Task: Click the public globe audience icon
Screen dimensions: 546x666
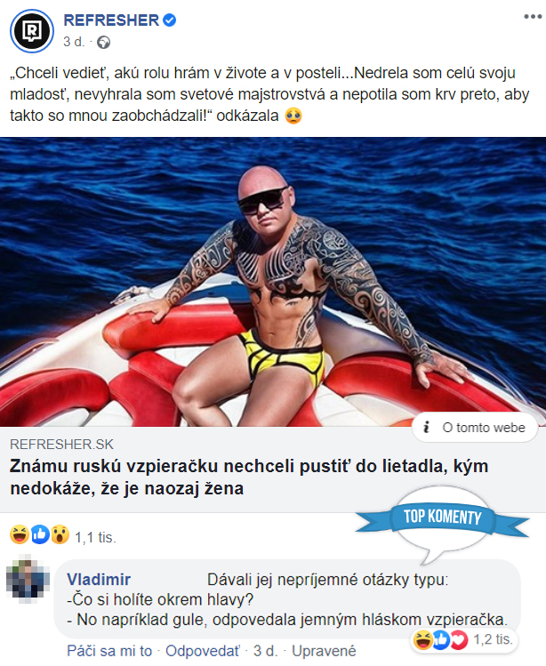Action: [x=104, y=43]
